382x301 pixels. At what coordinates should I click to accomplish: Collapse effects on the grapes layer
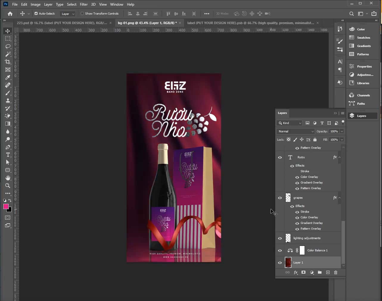339,198
